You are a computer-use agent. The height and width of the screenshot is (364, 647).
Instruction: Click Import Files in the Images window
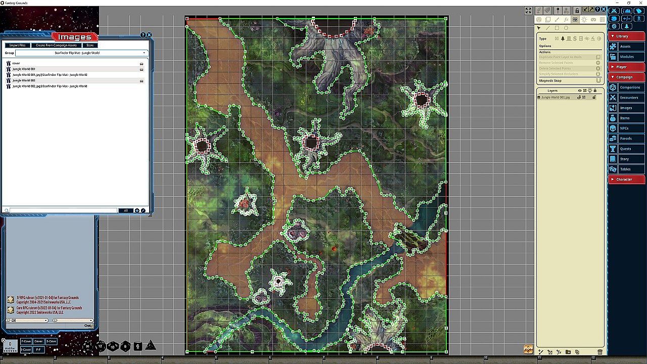click(18, 45)
